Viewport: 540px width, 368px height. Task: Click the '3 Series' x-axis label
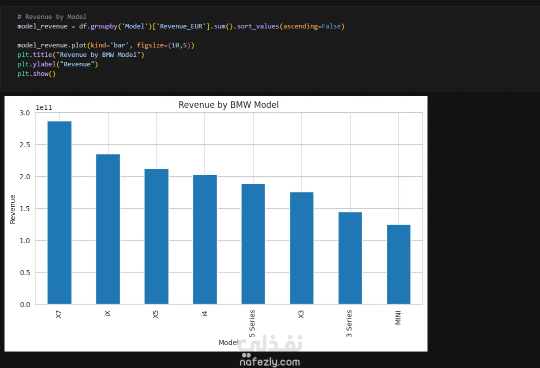click(349, 324)
